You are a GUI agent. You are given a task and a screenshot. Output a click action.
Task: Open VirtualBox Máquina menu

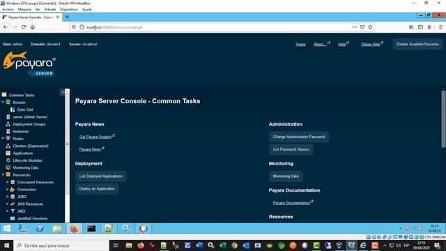24,9
